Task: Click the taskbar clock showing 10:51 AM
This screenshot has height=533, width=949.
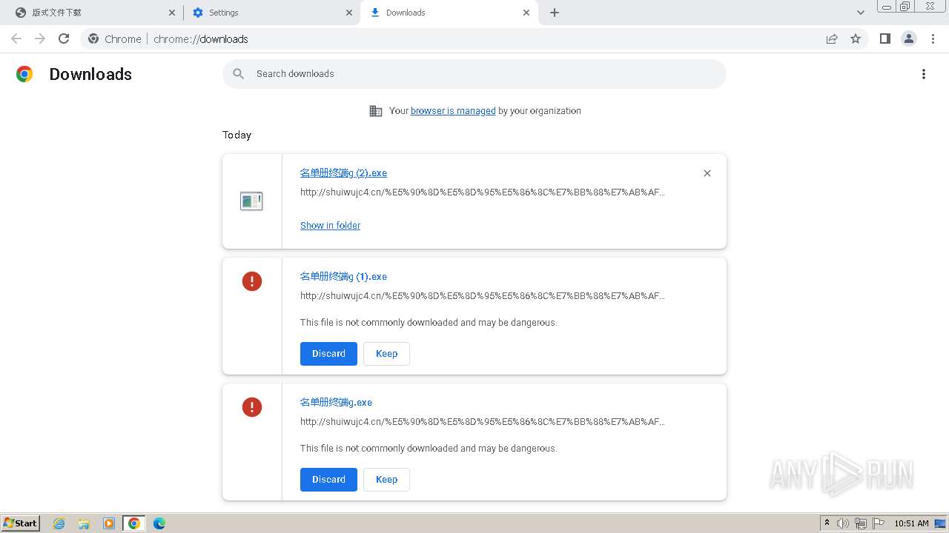Action: (911, 523)
